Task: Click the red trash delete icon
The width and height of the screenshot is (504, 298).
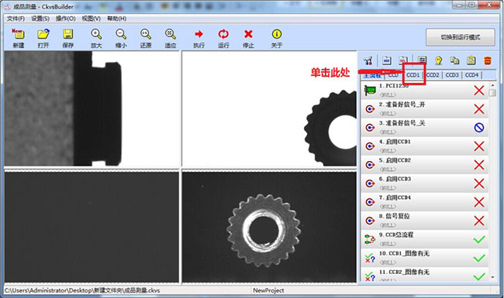Action: 487,60
